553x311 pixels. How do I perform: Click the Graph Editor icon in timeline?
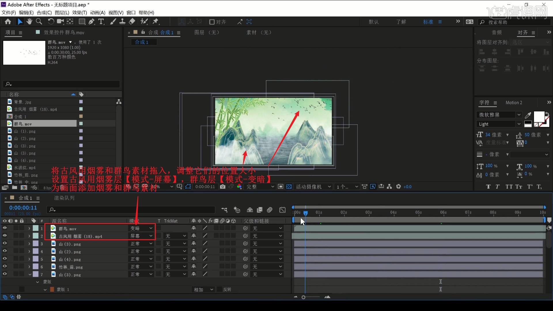pos(282,210)
